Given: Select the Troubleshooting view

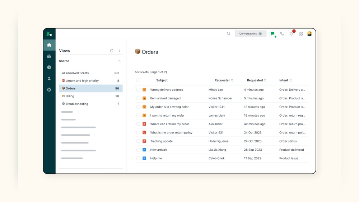Looking at the screenshot, I should click(91, 104).
